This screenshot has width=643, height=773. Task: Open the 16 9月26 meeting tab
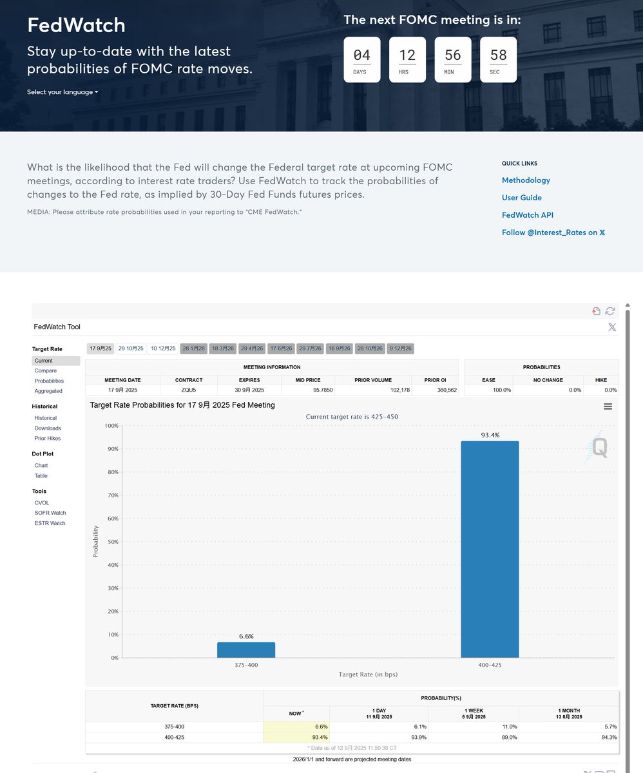coord(339,348)
